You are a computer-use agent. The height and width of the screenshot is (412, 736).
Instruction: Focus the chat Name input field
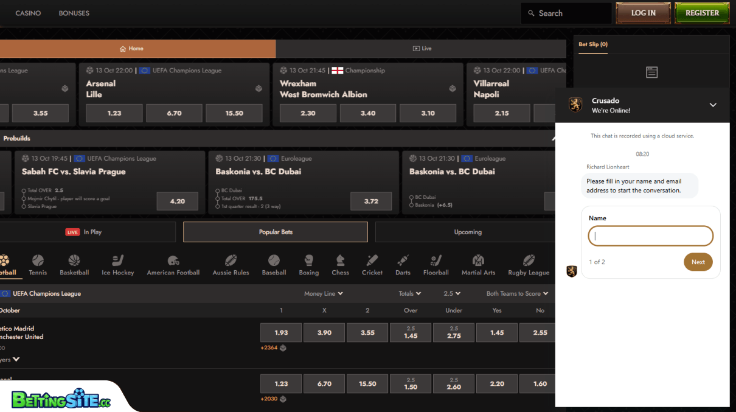pyautogui.click(x=650, y=236)
